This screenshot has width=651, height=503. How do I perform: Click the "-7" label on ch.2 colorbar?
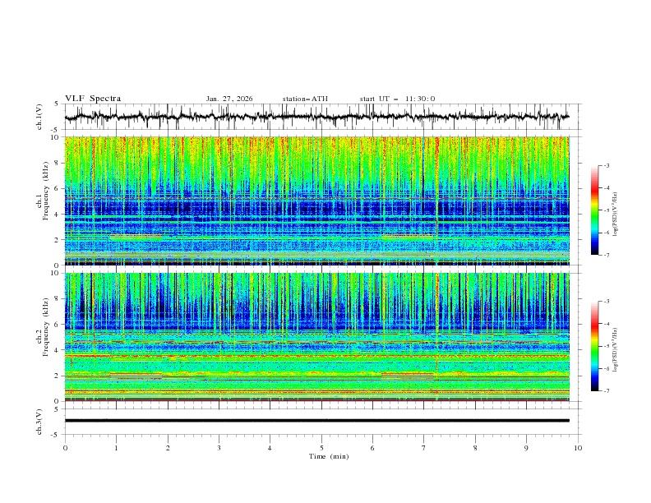tap(606, 391)
